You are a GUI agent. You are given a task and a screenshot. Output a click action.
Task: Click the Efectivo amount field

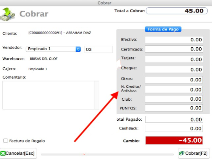coord(174,40)
